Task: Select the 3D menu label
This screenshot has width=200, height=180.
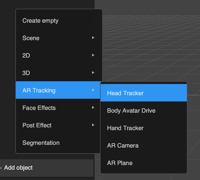Action: [x=26, y=73]
